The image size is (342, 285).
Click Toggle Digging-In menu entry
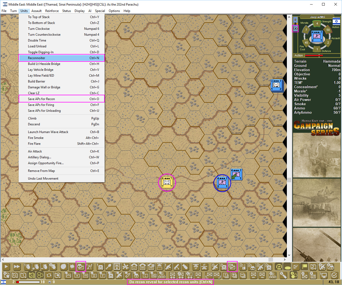(x=62, y=52)
